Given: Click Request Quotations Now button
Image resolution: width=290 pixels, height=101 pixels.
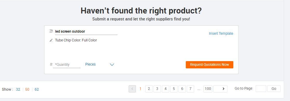Looking at the screenshot, I should [x=209, y=65].
